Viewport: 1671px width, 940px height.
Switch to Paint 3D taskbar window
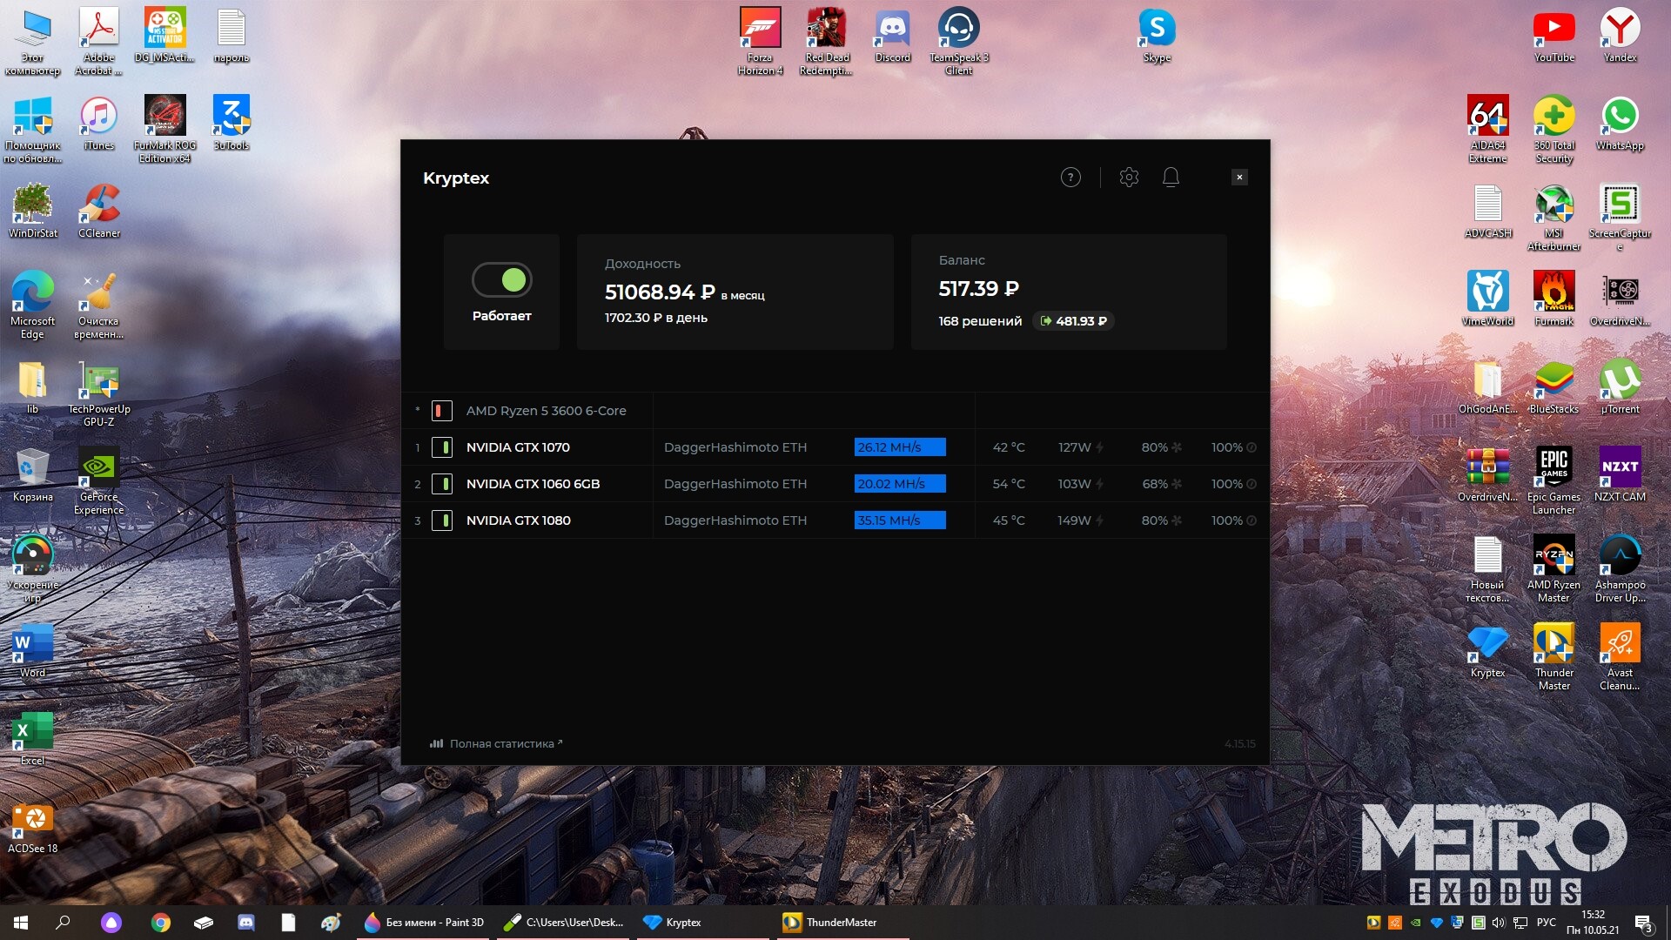pos(425,923)
